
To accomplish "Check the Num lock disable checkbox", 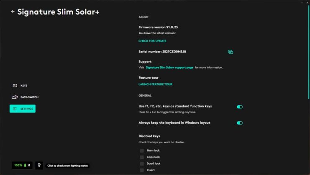I will pos(142,150).
